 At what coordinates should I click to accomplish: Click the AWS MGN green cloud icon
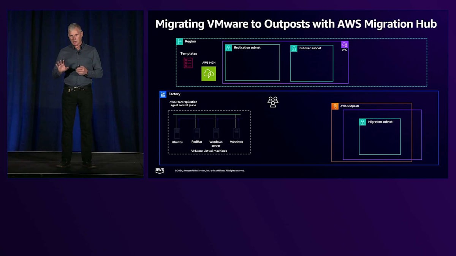point(209,74)
